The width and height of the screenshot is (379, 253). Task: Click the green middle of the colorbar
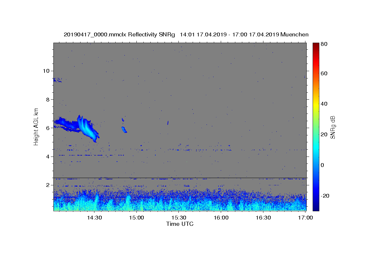click(316, 126)
